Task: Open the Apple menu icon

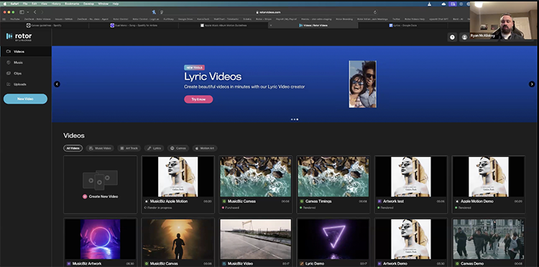Action: [5, 4]
